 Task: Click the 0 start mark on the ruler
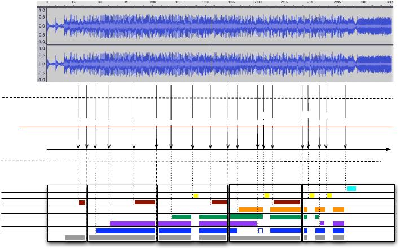[47, 3]
